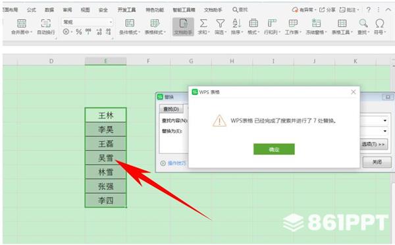Expand the number format (常规) dropdown

point(111,22)
